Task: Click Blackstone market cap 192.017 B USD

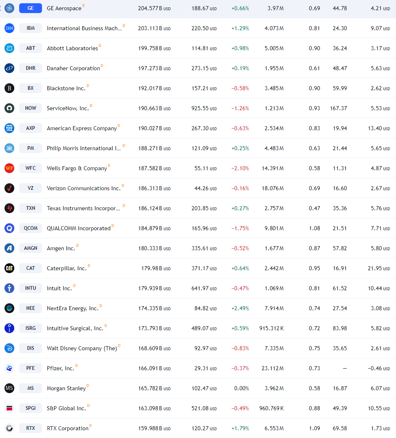Action: [x=154, y=88]
